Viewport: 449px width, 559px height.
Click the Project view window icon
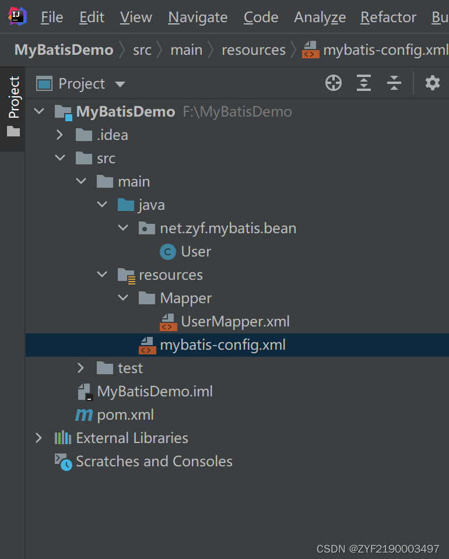pyautogui.click(x=44, y=83)
